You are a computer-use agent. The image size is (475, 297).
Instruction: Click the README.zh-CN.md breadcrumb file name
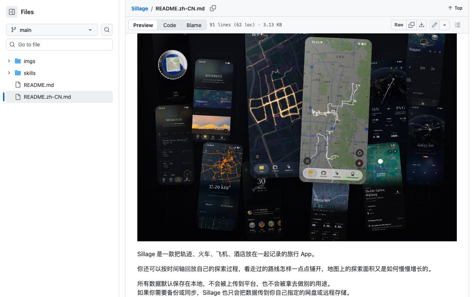click(x=180, y=8)
